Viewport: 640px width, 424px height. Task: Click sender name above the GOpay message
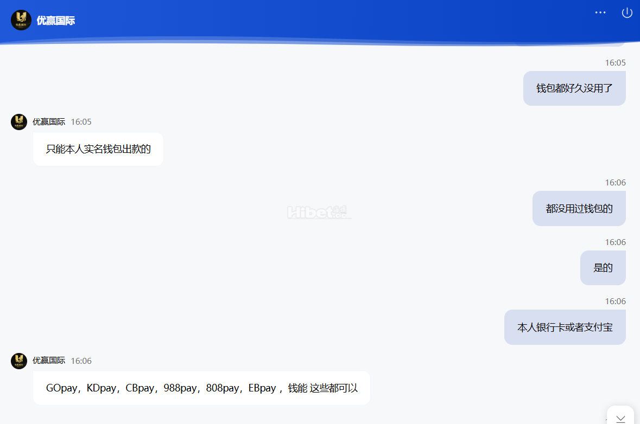click(49, 361)
